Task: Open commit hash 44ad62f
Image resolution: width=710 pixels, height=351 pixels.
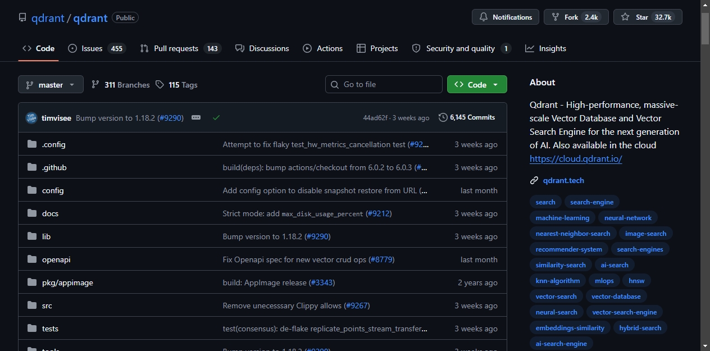Action: point(375,118)
